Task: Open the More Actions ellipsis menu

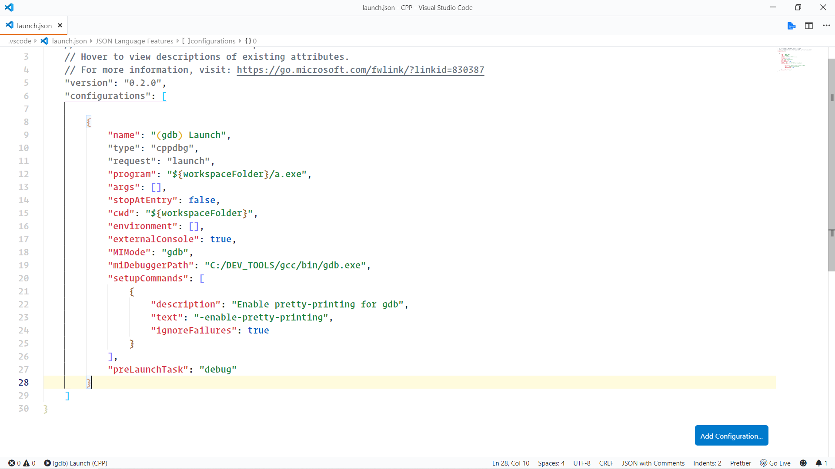Action: coord(826,26)
